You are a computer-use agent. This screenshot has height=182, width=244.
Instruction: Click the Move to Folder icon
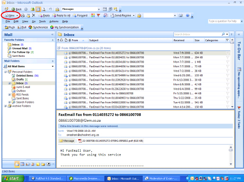28,15
